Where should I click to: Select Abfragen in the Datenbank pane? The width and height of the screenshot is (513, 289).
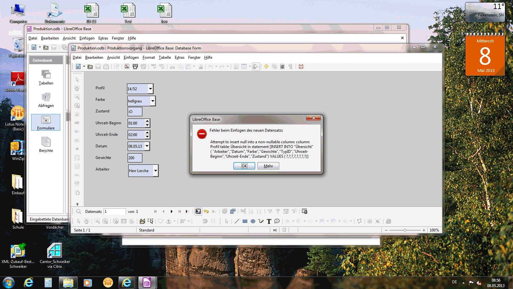click(x=46, y=100)
